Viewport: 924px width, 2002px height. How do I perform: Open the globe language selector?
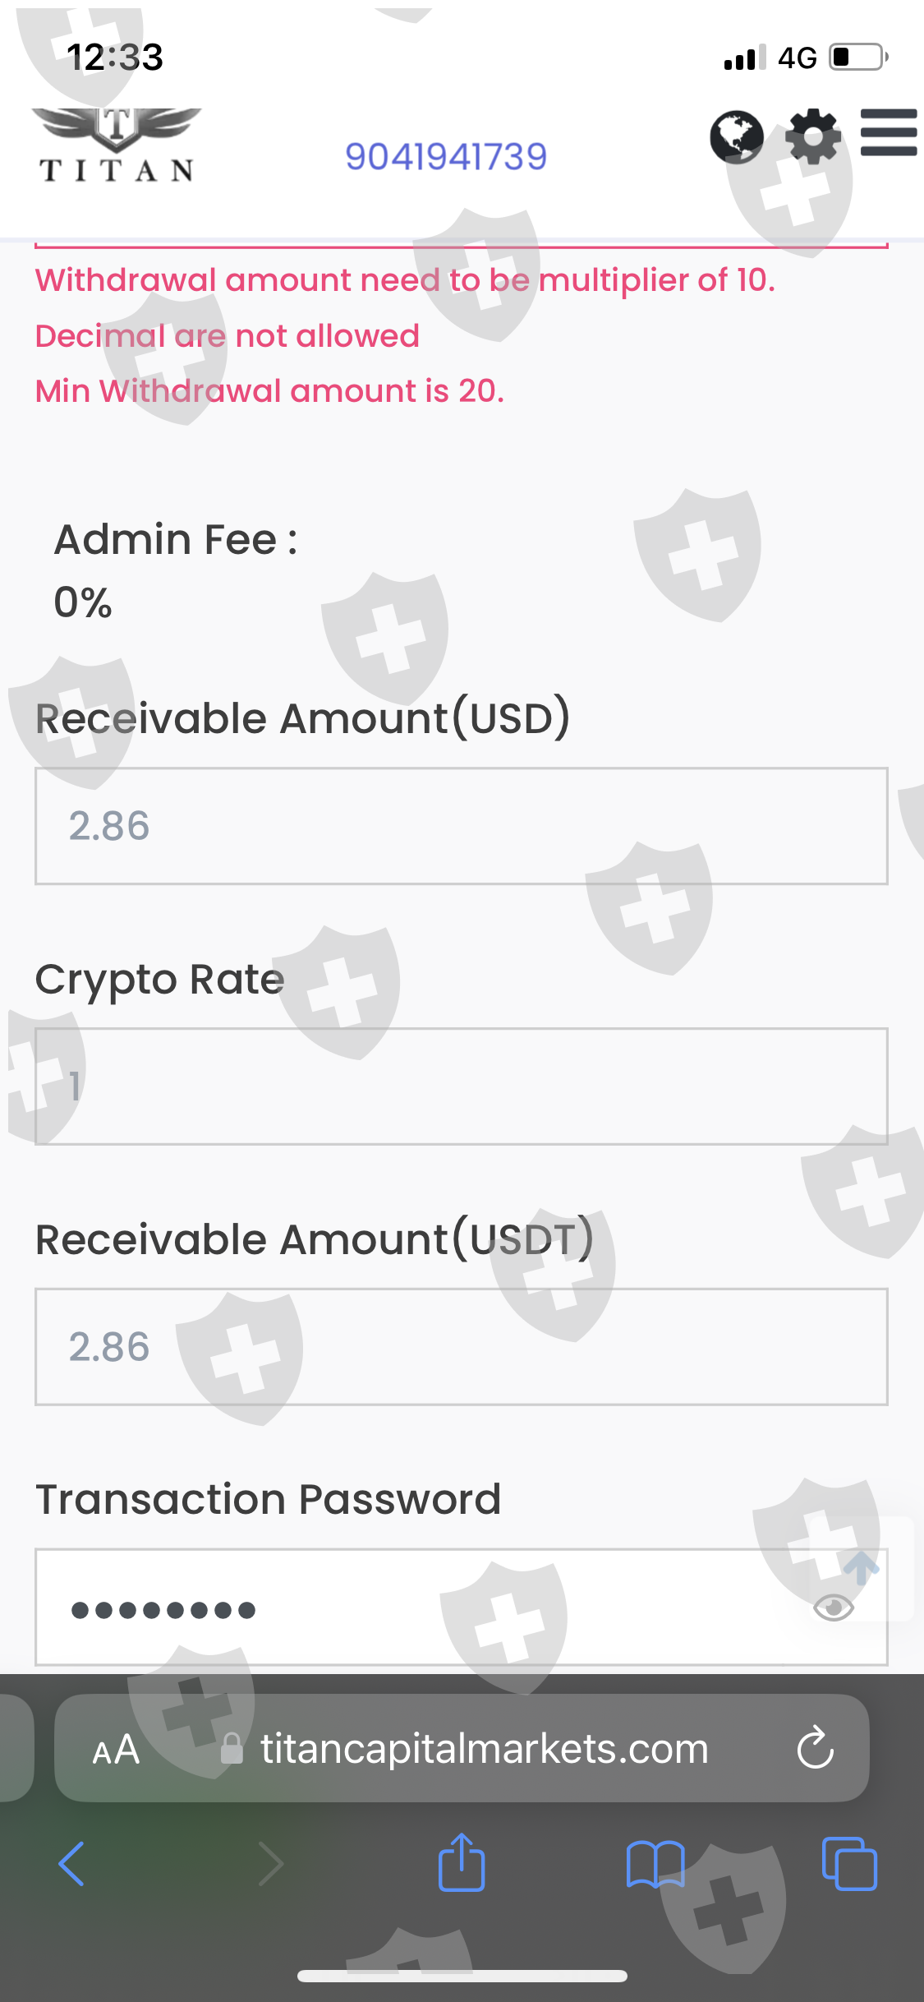pos(736,137)
